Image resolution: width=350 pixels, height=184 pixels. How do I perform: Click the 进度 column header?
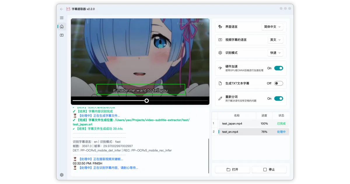264,115
